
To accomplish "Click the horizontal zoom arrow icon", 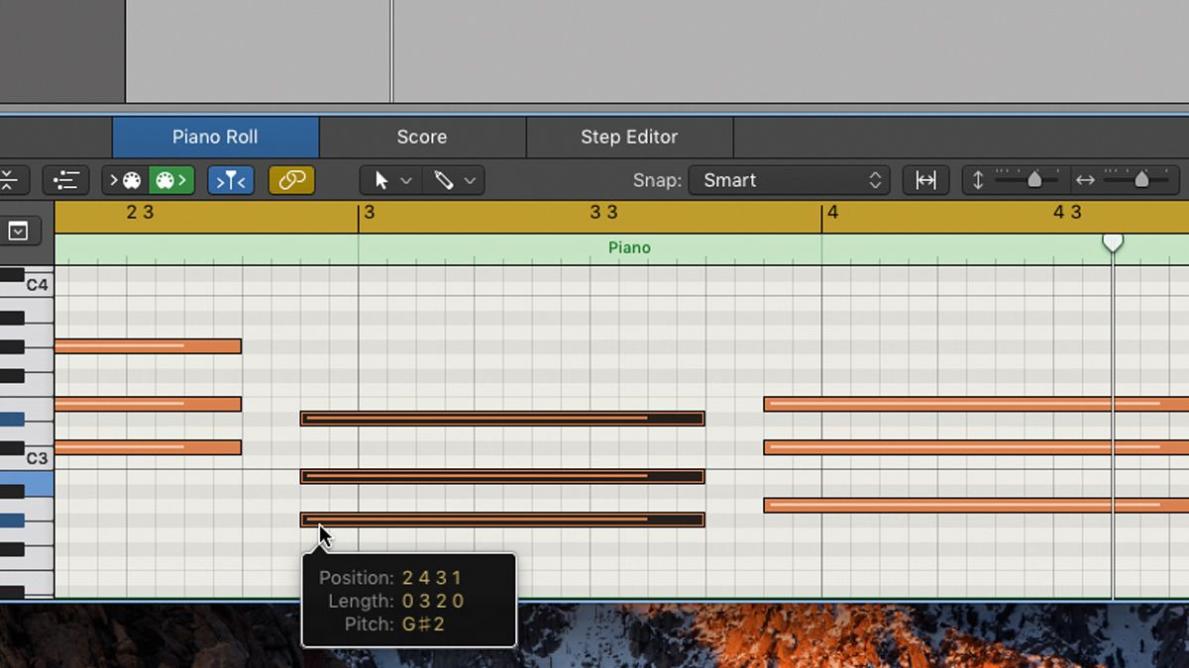I will coord(1085,180).
